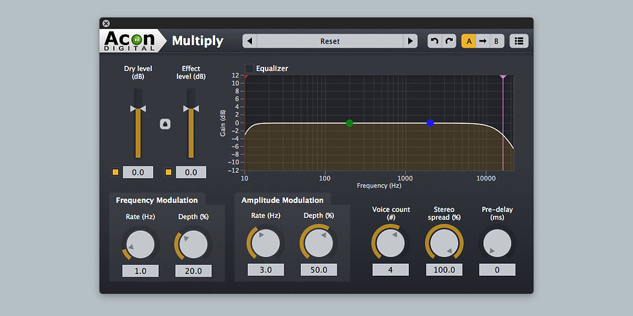Select the pink high-cut marker
This screenshot has width=633, height=316.
(x=503, y=77)
